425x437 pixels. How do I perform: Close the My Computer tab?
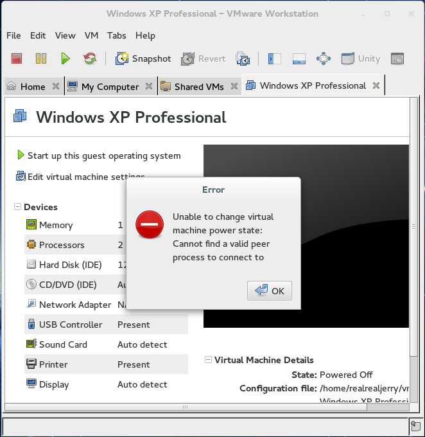pyautogui.click(x=149, y=86)
